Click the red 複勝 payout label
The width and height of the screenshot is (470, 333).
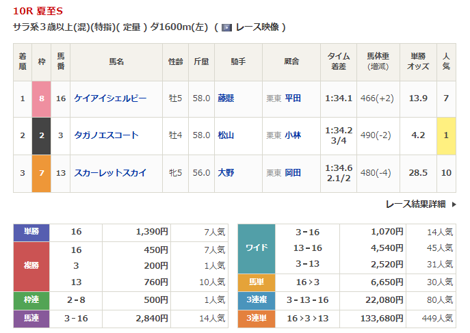[31, 266]
